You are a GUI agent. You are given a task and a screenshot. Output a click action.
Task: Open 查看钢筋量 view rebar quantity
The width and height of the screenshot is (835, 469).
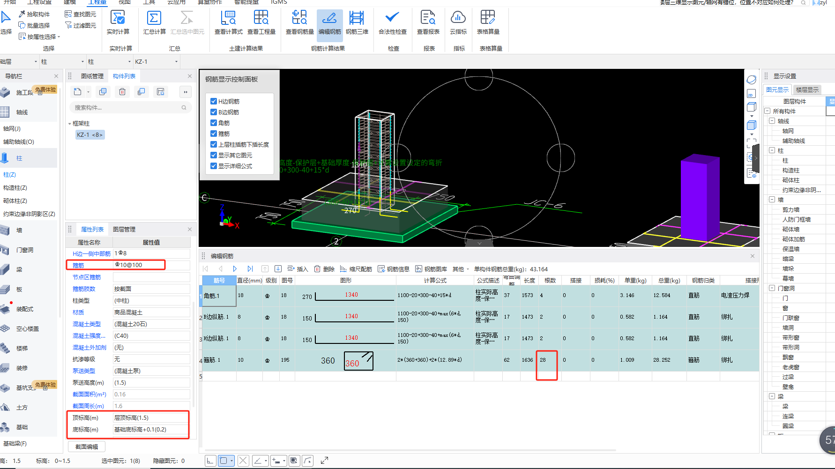(x=300, y=22)
